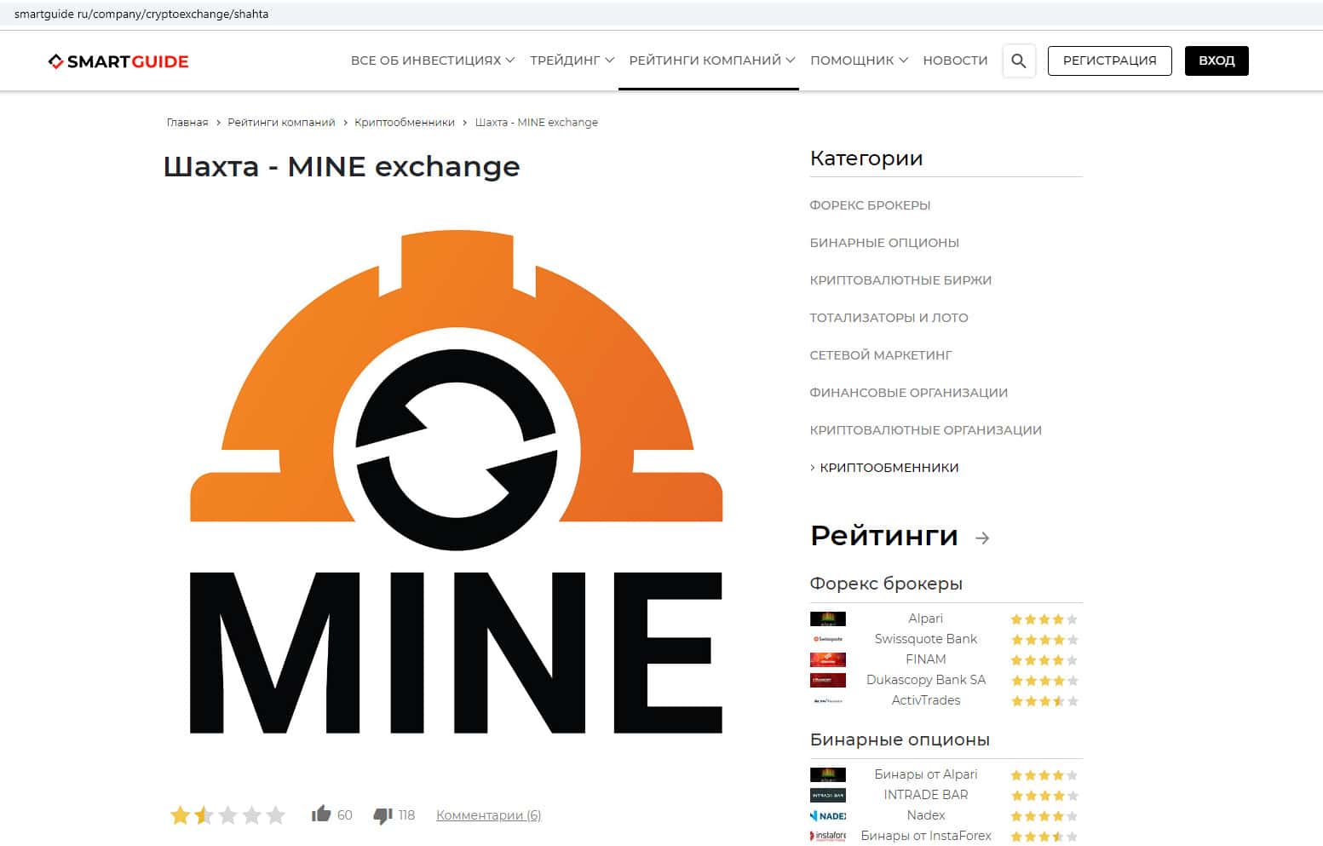Open the Рейтинги компаний menu
1323x846 pixels.
tap(712, 60)
